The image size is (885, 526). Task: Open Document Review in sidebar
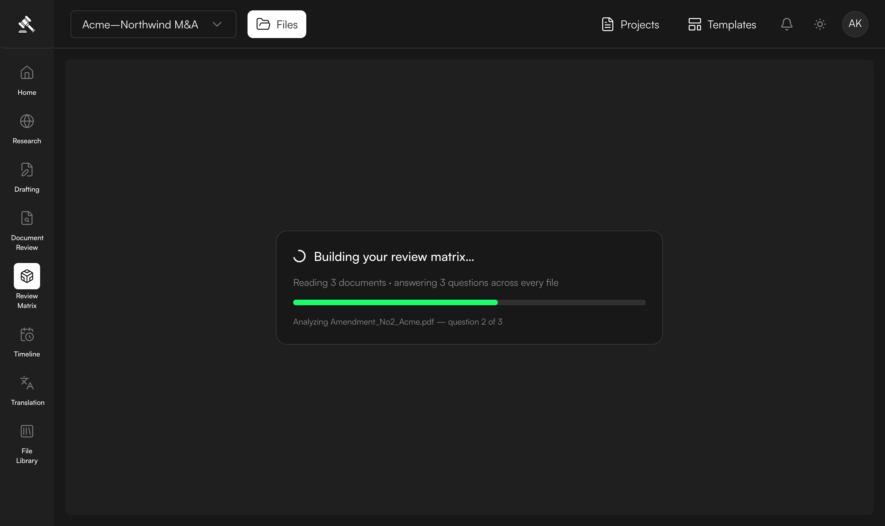point(27,231)
